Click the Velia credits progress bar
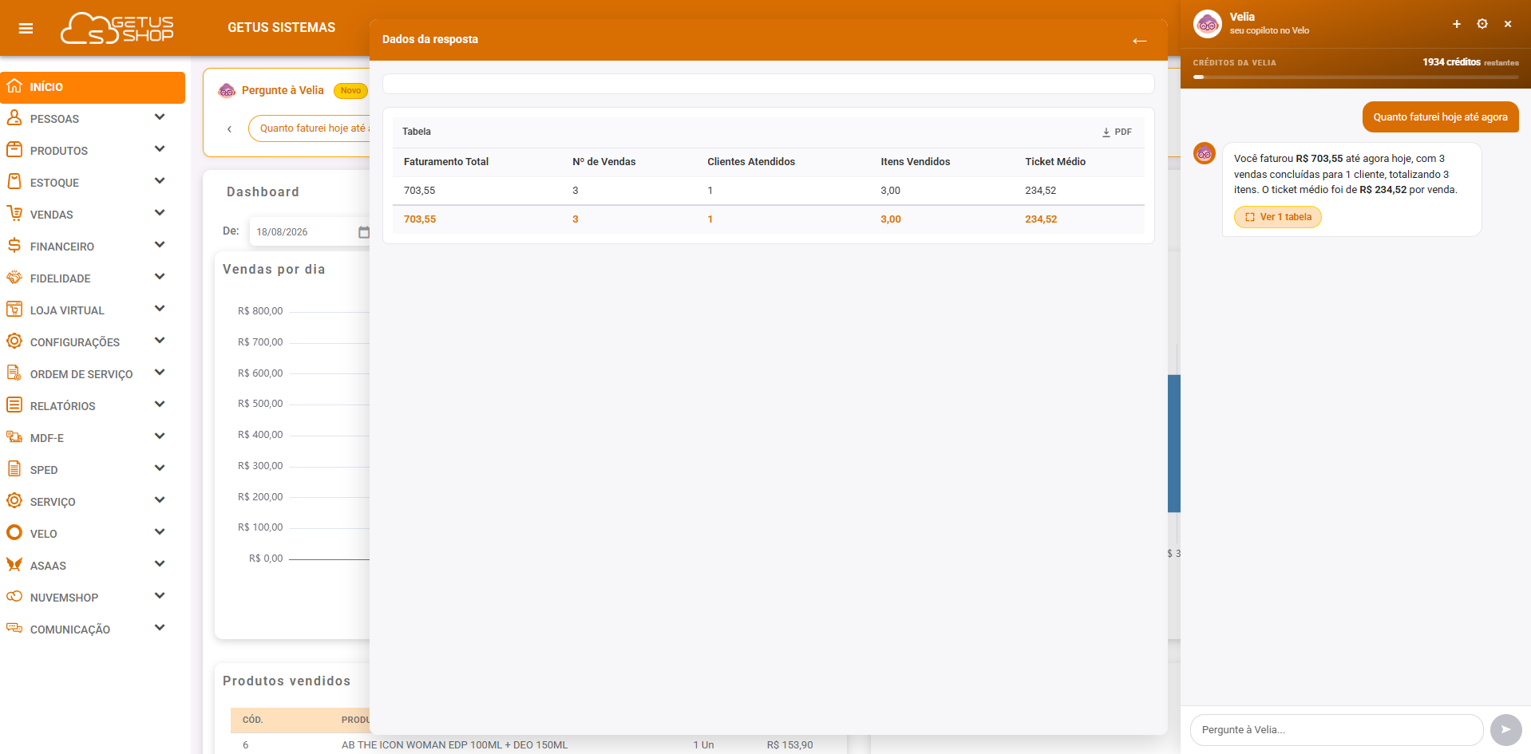Viewport: 1531px width, 754px height. point(1355,77)
